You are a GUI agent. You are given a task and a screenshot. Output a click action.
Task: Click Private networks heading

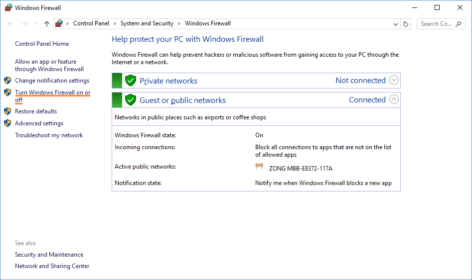[x=168, y=81]
